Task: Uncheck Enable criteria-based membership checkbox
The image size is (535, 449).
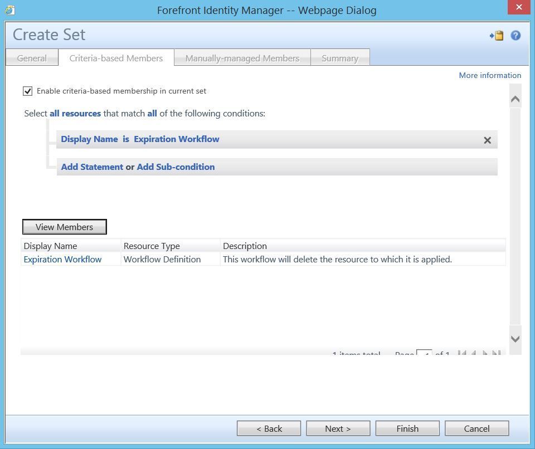Action: [x=28, y=91]
